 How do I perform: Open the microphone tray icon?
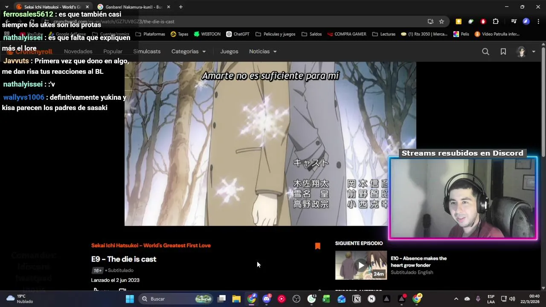tap(478, 299)
